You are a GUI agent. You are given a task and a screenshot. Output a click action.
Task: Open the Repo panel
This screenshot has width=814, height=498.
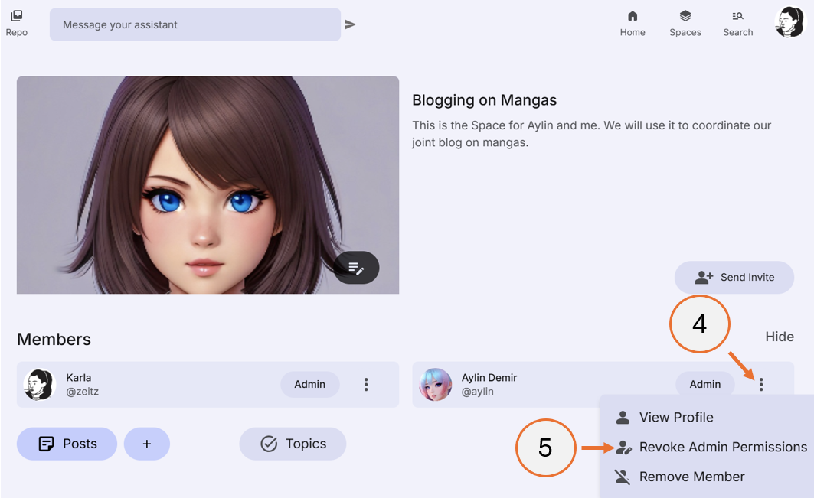(15, 21)
